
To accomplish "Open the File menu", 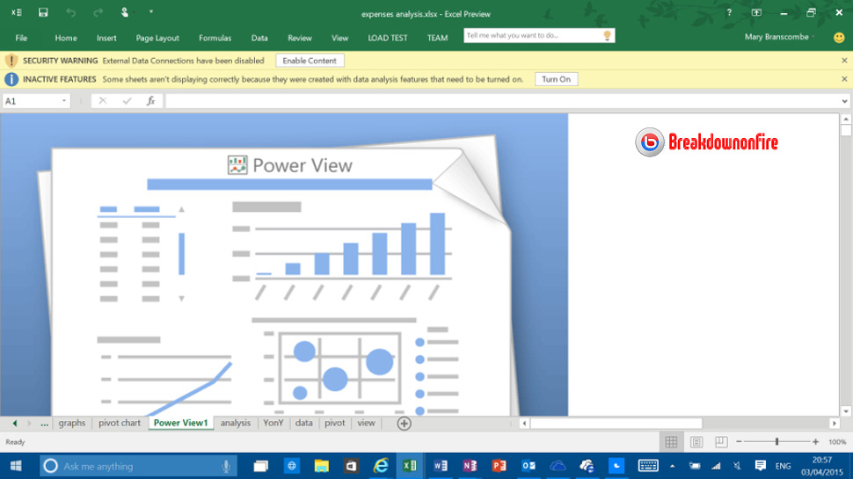I will pos(21,38).
